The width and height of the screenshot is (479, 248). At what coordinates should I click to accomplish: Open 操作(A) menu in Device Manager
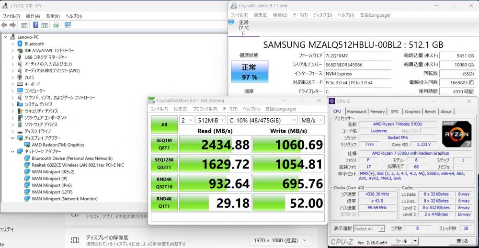coord(33,16)
